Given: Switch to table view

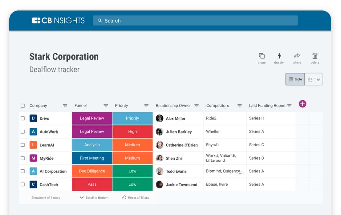Looking at the screenshot, I should pyautogui.click(x=295, y=79).
